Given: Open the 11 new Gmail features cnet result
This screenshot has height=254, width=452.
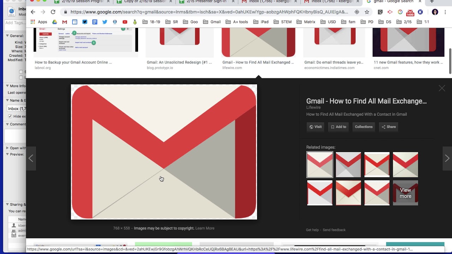Looking at the screenshot, I should 408,62.
